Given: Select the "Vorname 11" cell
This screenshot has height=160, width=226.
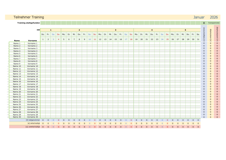Looking at the screenshot, I should click(32, 69).
